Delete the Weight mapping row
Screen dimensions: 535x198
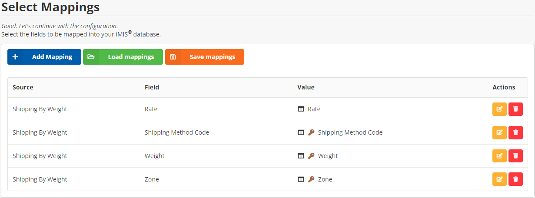515,156
